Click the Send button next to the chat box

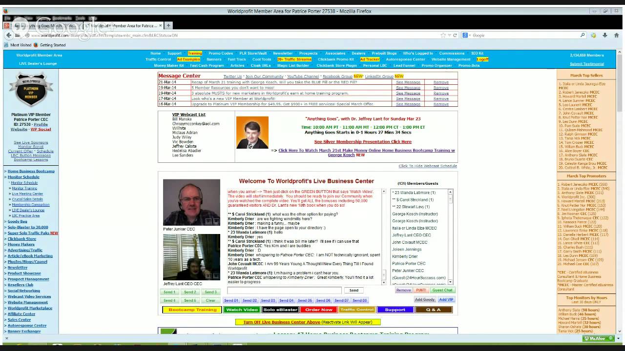point(354,290)
